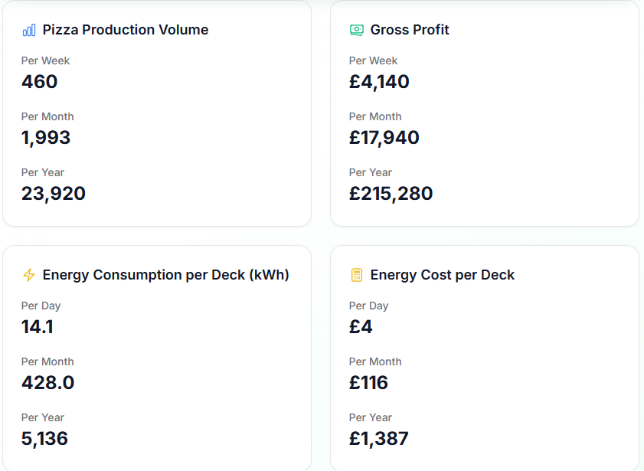The height and width of the screenshot is (471, 644).
Task: Select the Pizza Production Volume heading
Action: tap(126, 30)
